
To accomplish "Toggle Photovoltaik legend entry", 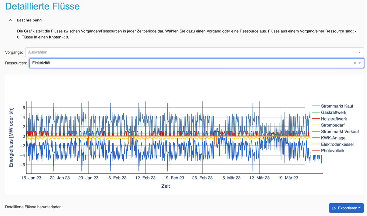I will coord(333,151).
